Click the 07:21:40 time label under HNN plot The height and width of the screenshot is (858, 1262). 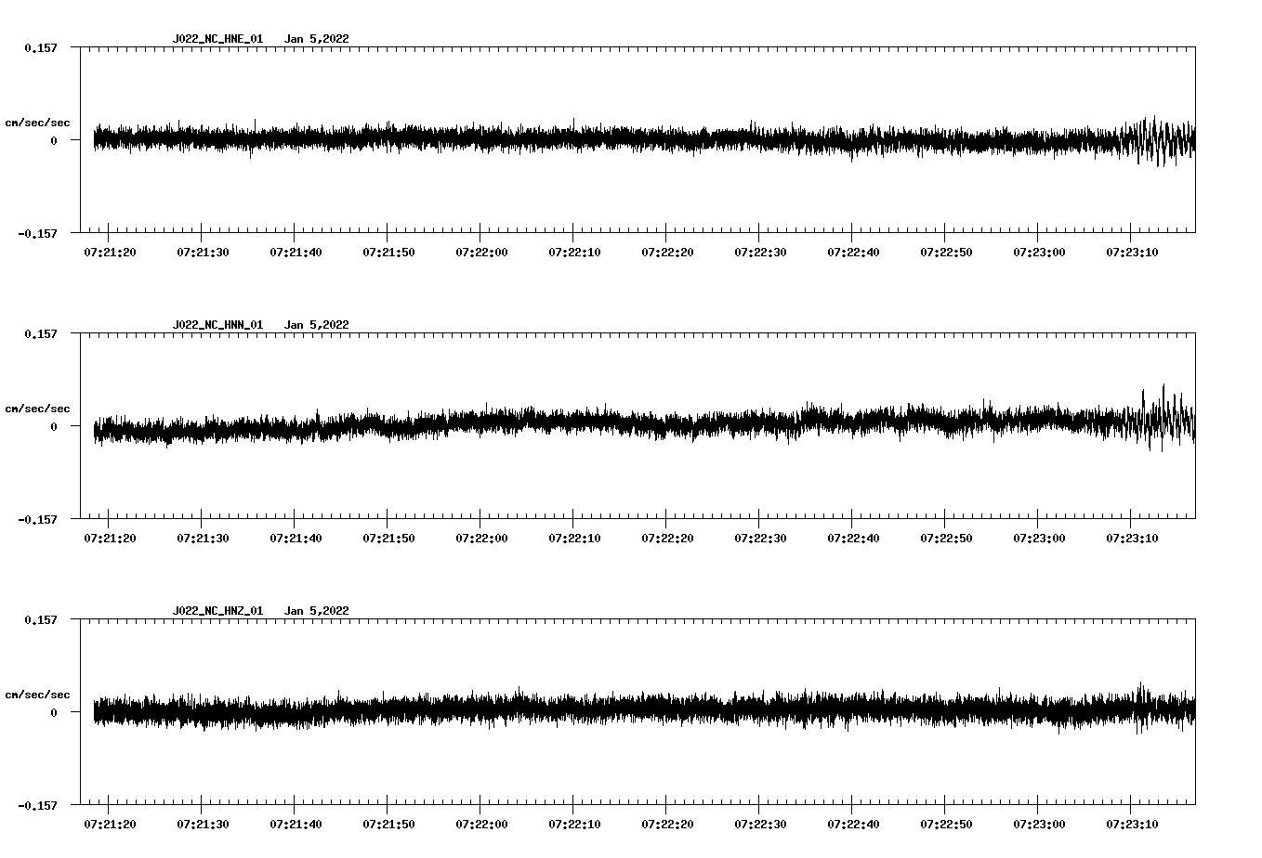pyautogui.click(x=296, y=538)
